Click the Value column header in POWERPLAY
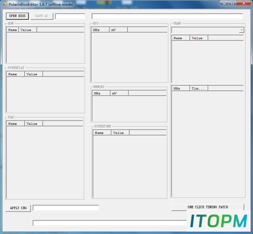The image size is (253, 234). point(34,74)
